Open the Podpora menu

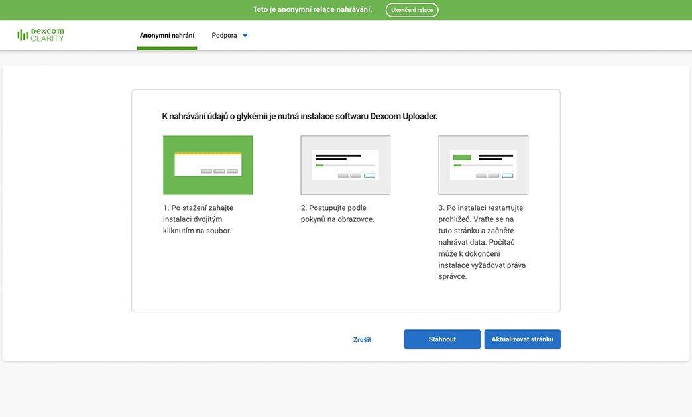(x=225, y=36)
